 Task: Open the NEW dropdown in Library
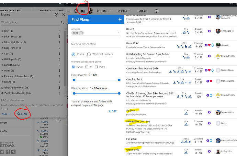(6, 114)
